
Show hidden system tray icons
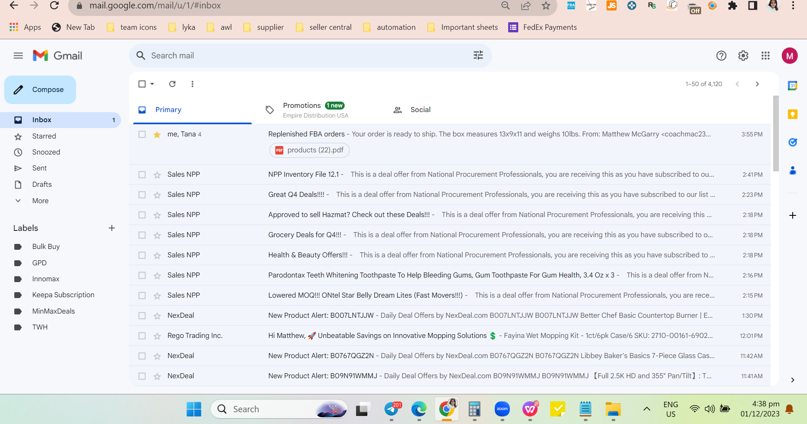tap(647, 409)
